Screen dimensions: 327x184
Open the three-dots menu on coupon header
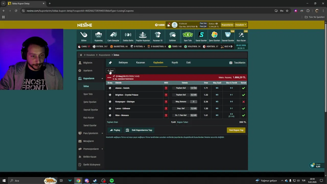[109, 77]
